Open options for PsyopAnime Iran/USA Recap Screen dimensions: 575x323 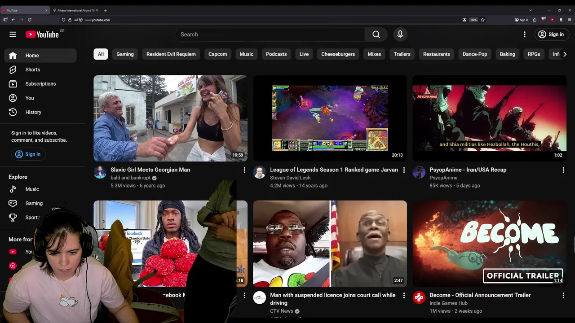pyautogui.click(x=563, y=170)
